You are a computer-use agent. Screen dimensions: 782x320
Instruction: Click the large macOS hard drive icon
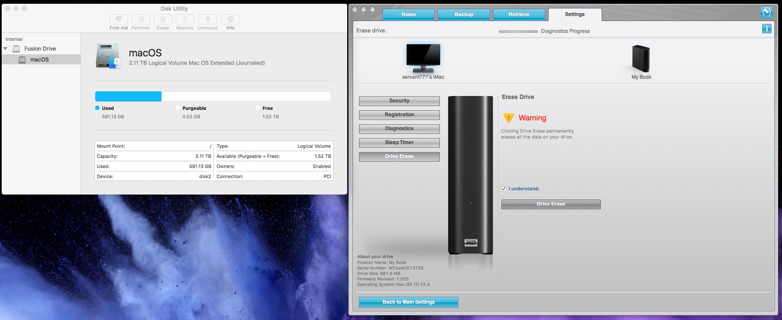108,56
